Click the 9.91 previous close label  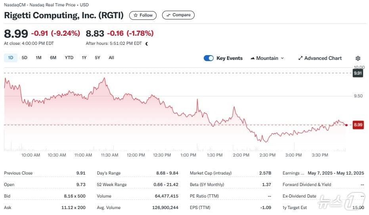358,73
